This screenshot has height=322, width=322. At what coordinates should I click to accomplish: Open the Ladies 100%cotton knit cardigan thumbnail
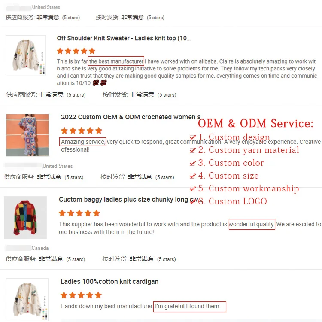point(27,300)
